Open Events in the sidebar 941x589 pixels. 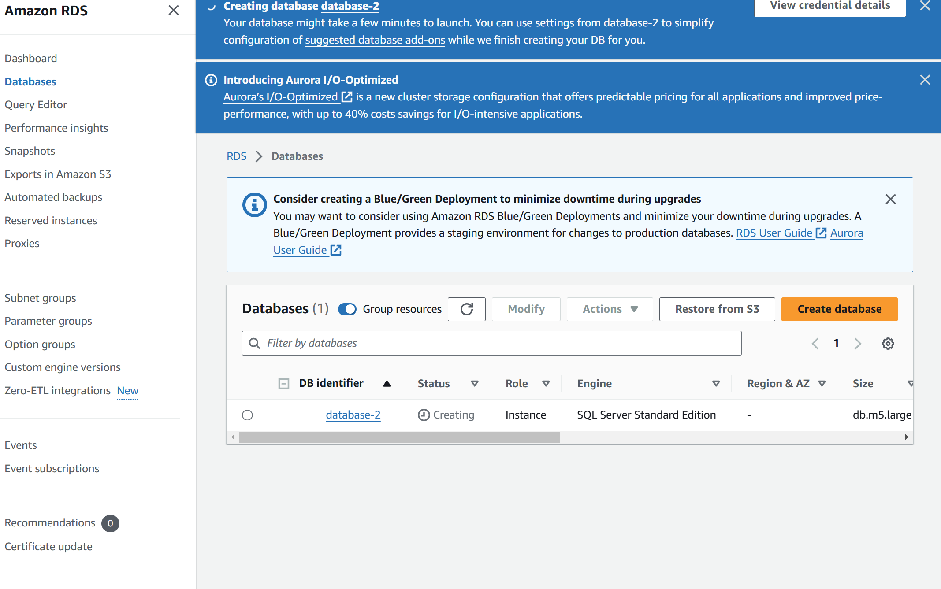click(21, 445)
